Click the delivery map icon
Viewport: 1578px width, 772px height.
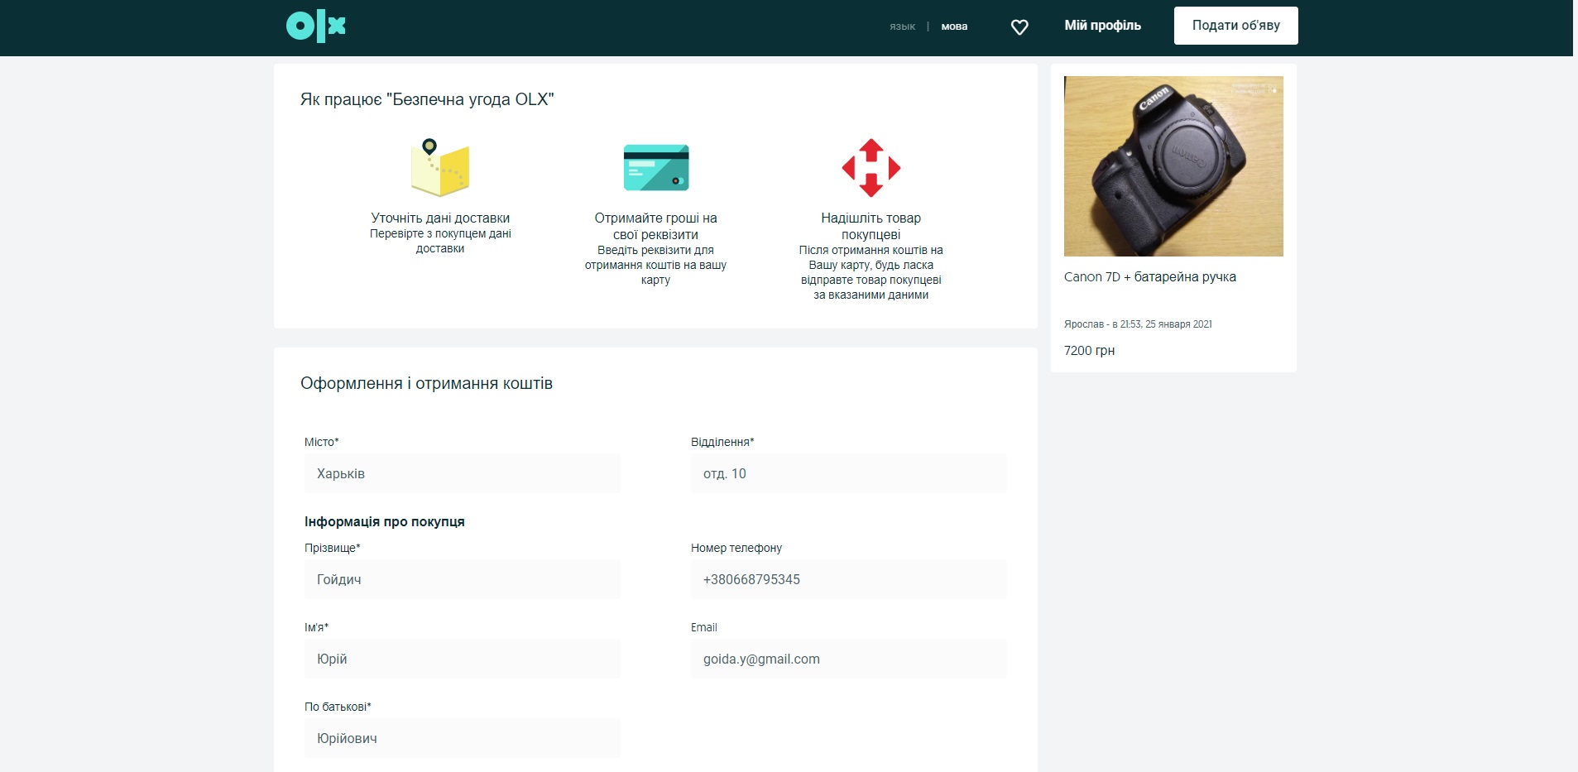[440, 168]
